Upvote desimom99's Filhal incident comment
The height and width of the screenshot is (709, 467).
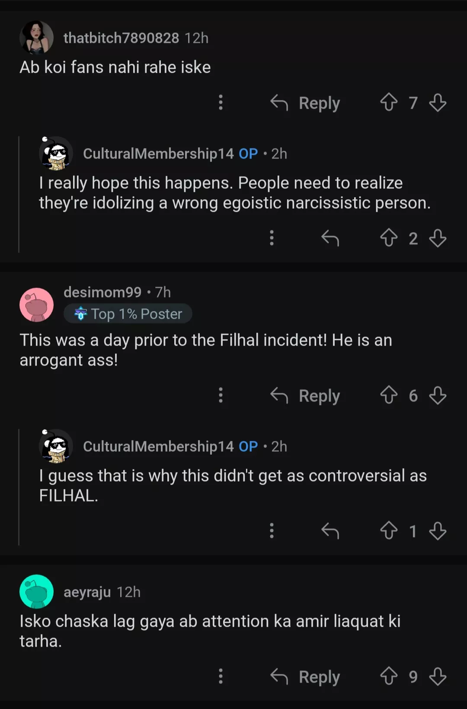(389, 395)
